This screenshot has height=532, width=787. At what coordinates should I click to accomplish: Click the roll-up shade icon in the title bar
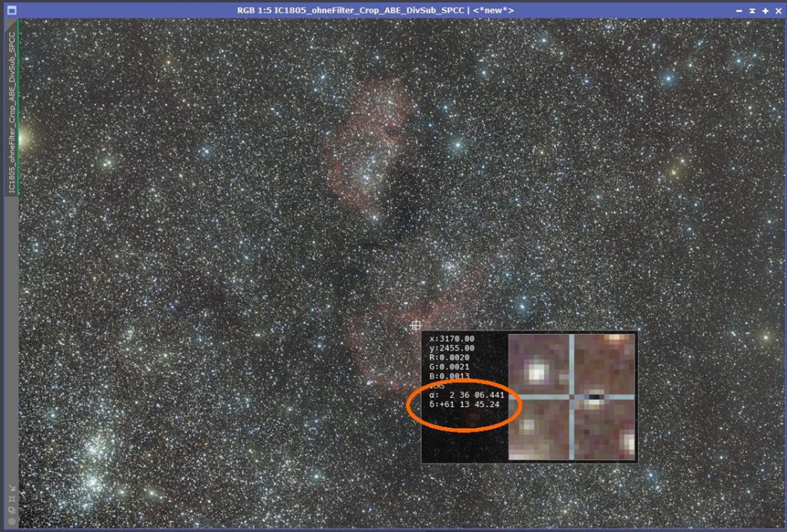pyautogui.click(x=752, y=12)
